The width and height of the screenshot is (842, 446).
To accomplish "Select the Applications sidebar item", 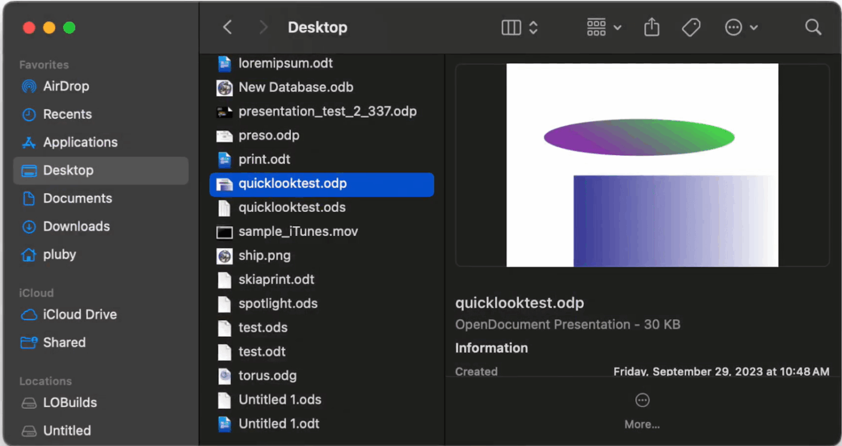I will click(x=80, y=142).
